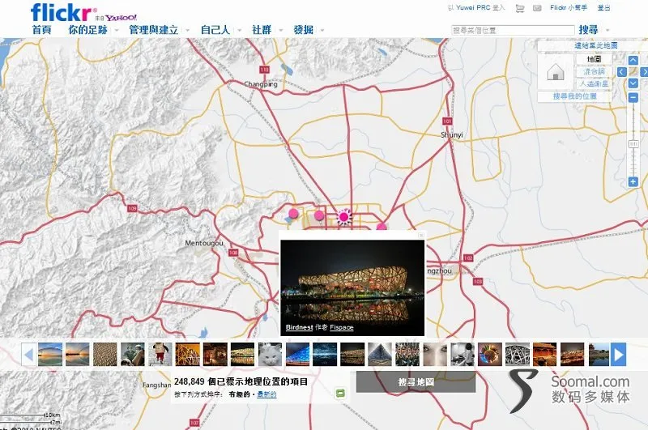Open the 社群 menu
648x430 pixels.
tap(262, 30)
